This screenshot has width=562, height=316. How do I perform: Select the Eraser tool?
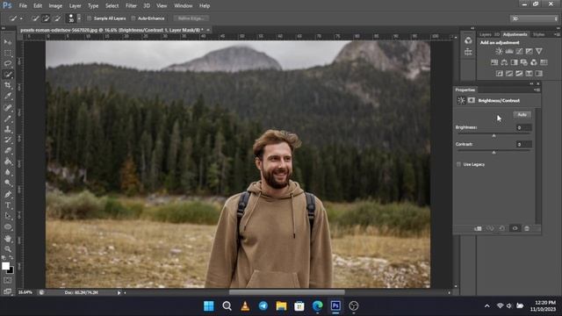click(8, 151)
